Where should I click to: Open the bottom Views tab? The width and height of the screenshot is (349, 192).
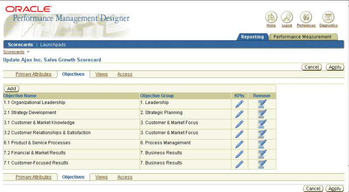(x=102, y=177)
